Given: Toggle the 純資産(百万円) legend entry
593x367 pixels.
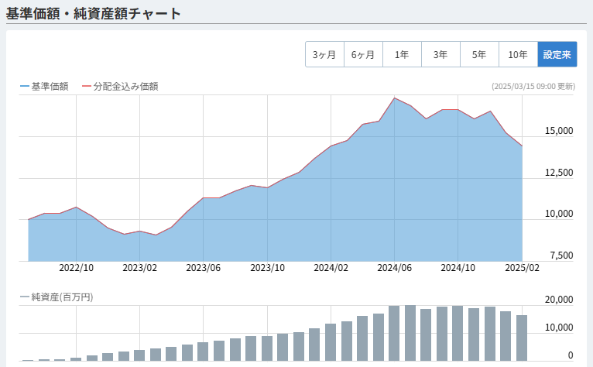Looking at the screenshot, I should pos(57,297).
